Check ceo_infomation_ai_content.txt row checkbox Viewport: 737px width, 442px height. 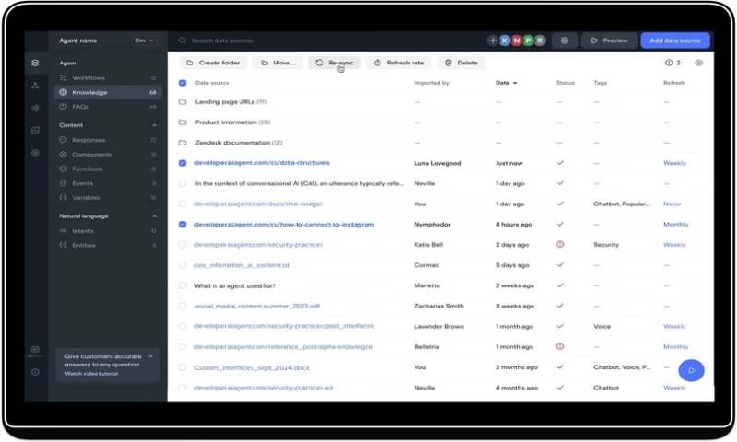click(182, 265)
